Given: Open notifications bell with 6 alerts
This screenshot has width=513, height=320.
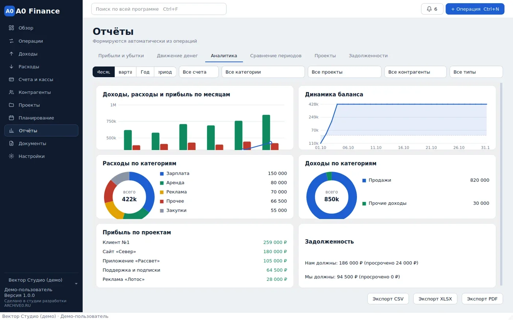Looking at the screenshot, I should 432,9.
